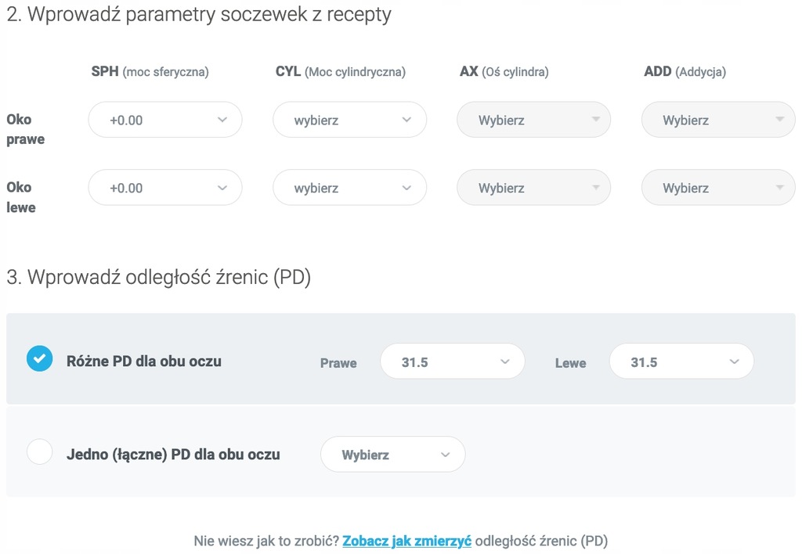The width and height of the screenshot is (802, 554).
Task: Click chevron arrow in Lewe PD selector
Action: click(734, 362)
